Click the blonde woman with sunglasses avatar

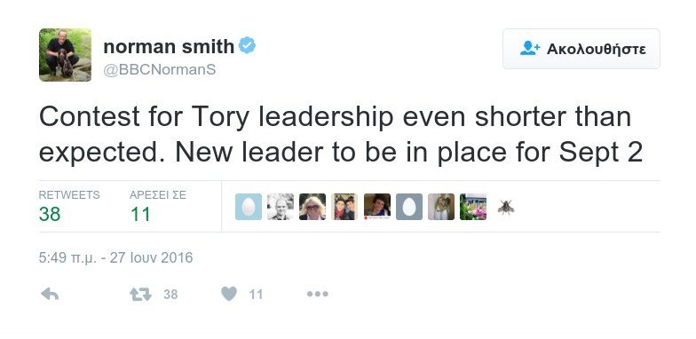click(312, 207)
